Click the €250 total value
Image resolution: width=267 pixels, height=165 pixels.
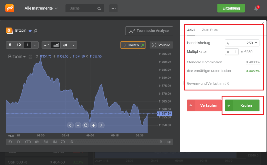click(248, 52)
